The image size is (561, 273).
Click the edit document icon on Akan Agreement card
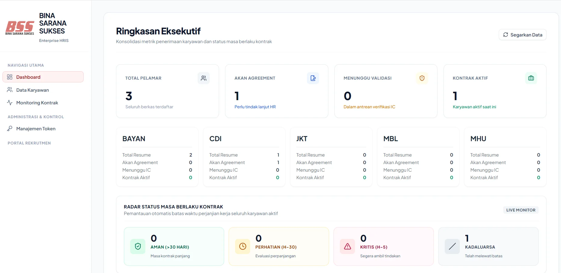click(x=313, y=78)
